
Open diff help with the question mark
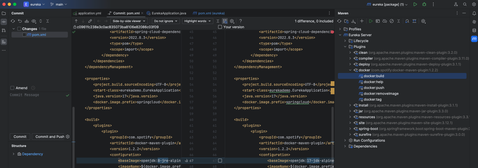click(x=241, y=21)
